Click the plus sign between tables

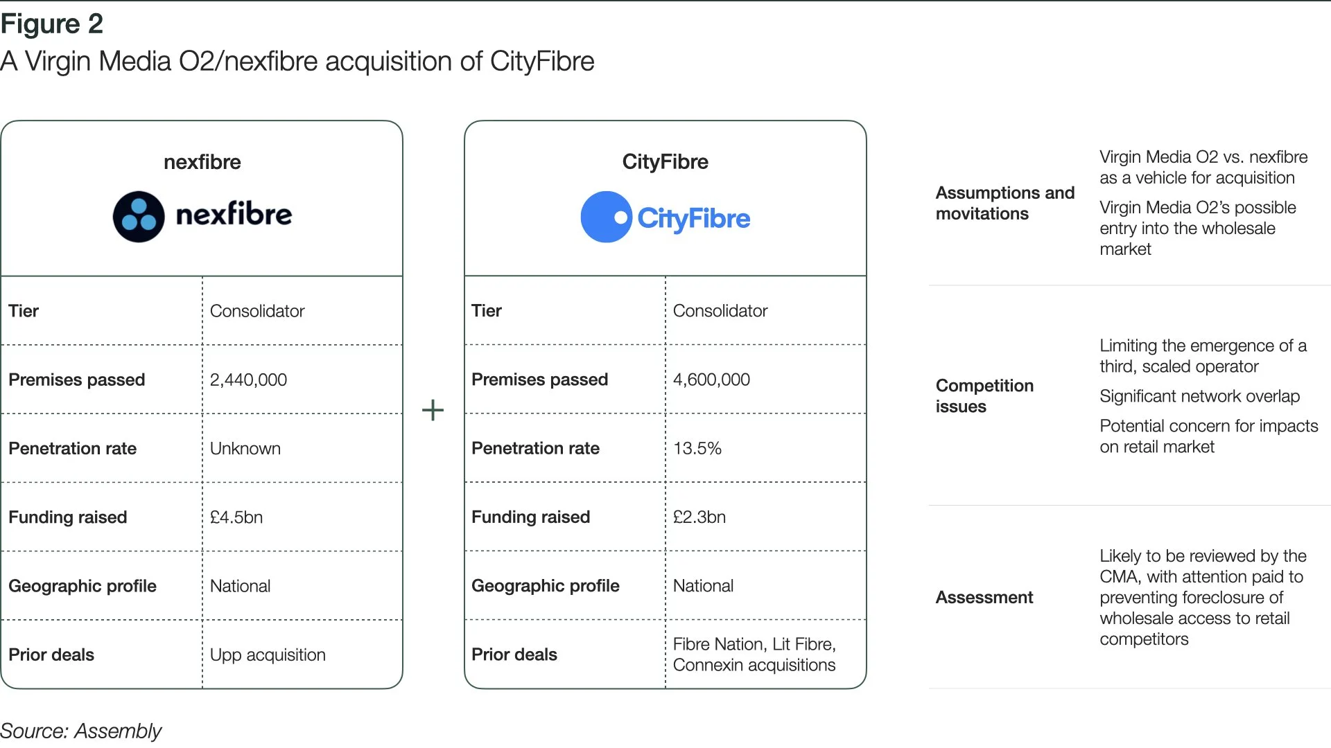433,410
